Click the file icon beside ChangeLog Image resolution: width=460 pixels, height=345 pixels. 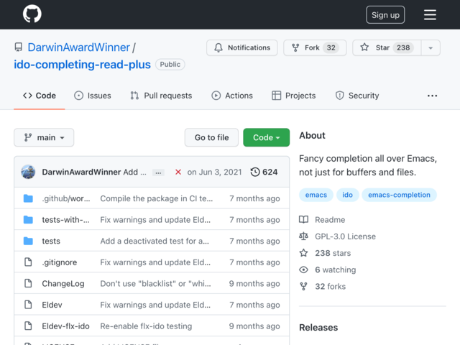point(28,283)
